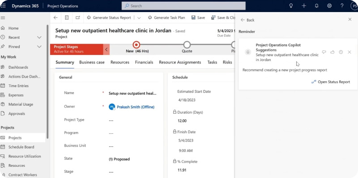The image size is (358, 178).
Task: Click the lightbulb assistant icon
Action: [291, 6]
